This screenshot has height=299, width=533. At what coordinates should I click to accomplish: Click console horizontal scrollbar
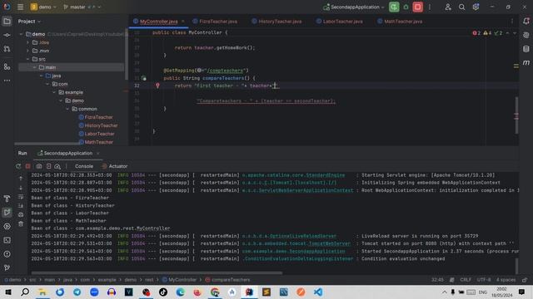click(157, 272)
